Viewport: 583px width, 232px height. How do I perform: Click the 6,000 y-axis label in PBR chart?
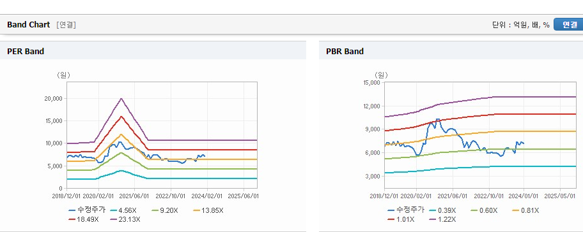pyautogui.click(x=373, y=153)
